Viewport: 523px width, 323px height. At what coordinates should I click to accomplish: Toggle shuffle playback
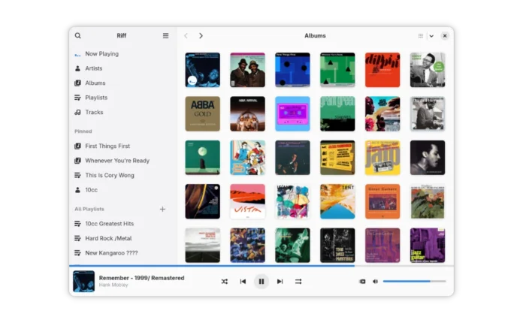click(225, 282)
